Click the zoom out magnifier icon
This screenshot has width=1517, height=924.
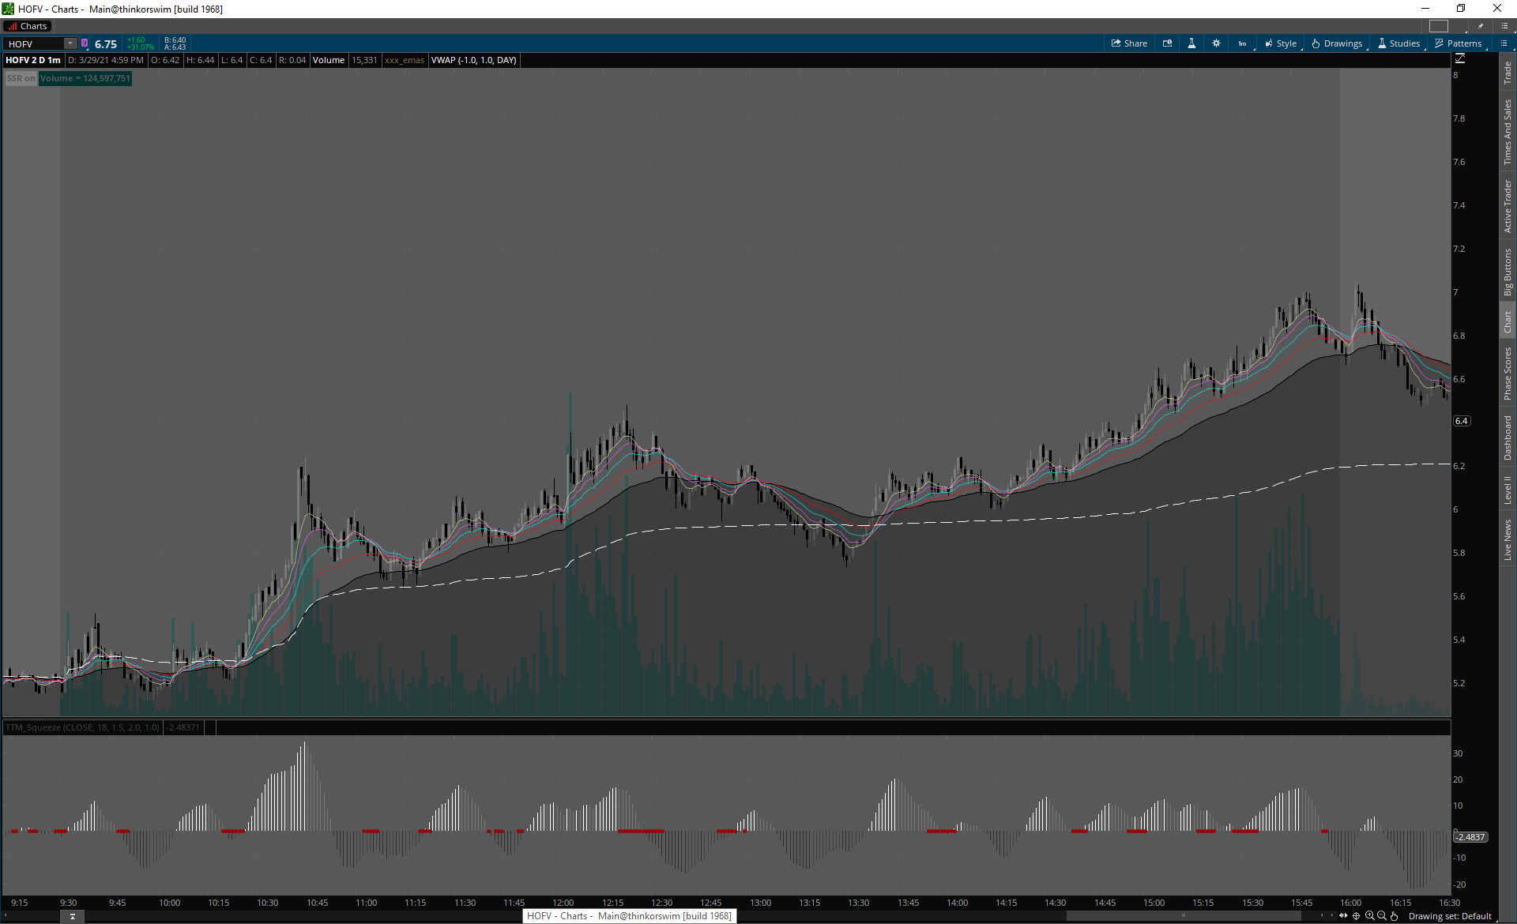pyautogui.click(x=1382, y=916)
